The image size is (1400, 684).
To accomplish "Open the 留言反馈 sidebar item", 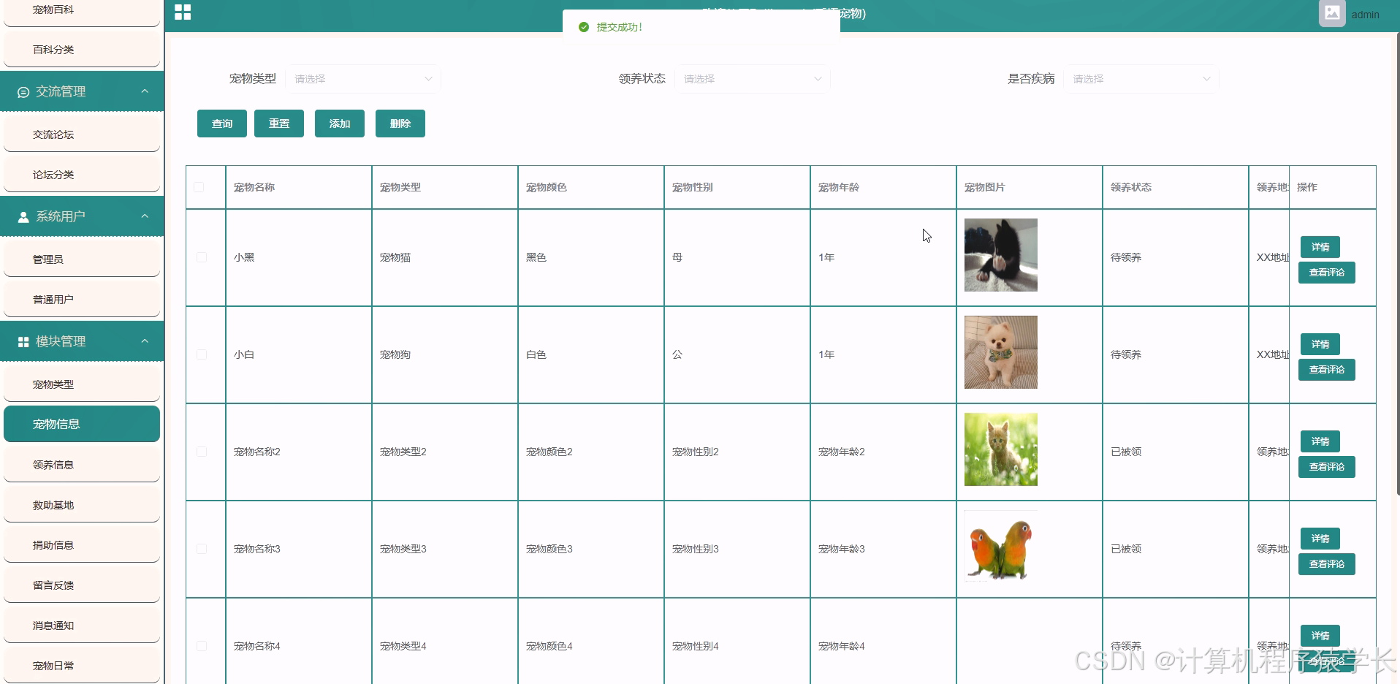I will (82, 585).
